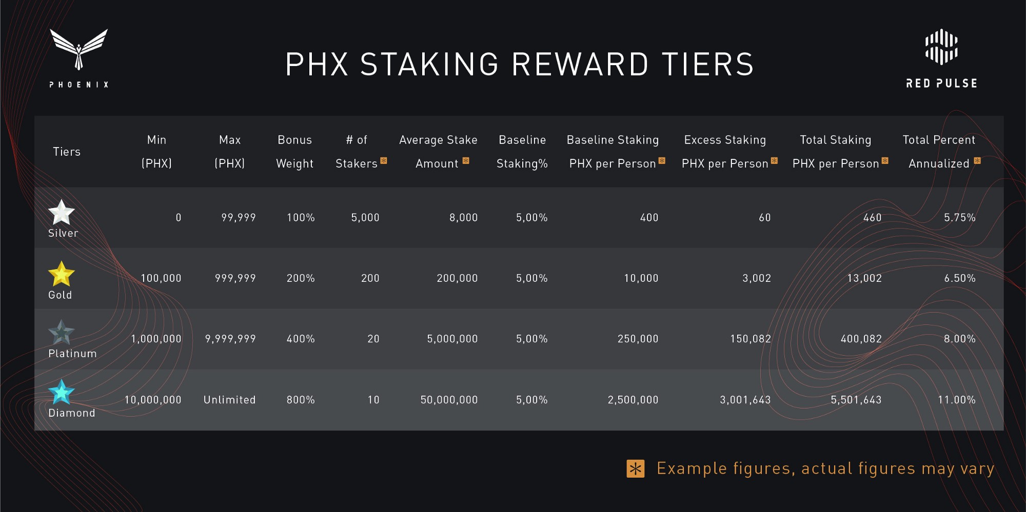Click the Baseline Staking% column header
This screenshot has width=1026, height=512.
point(522,152)
